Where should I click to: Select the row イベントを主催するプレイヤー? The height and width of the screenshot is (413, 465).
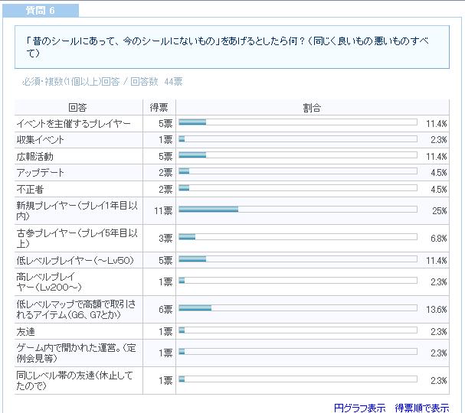pyautogui.click(x=232, y=123)
